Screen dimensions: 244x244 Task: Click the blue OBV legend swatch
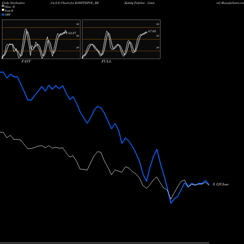pyautogui.click(x=3, y=15)
